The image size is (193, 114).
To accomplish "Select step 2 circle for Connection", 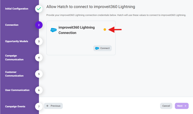I will [39, 25].
